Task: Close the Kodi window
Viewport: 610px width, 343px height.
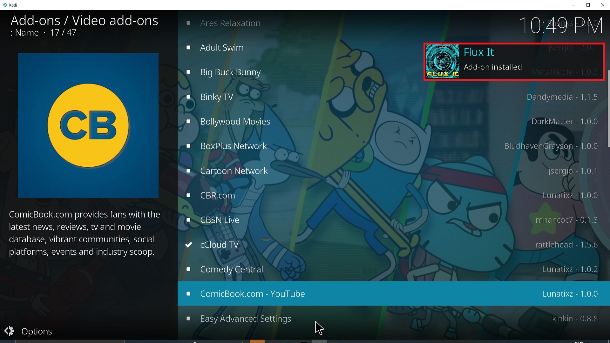Action: click(603, 5)
